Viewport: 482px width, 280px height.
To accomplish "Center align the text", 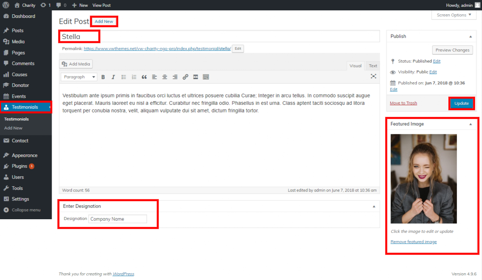I will pos(165,77).
